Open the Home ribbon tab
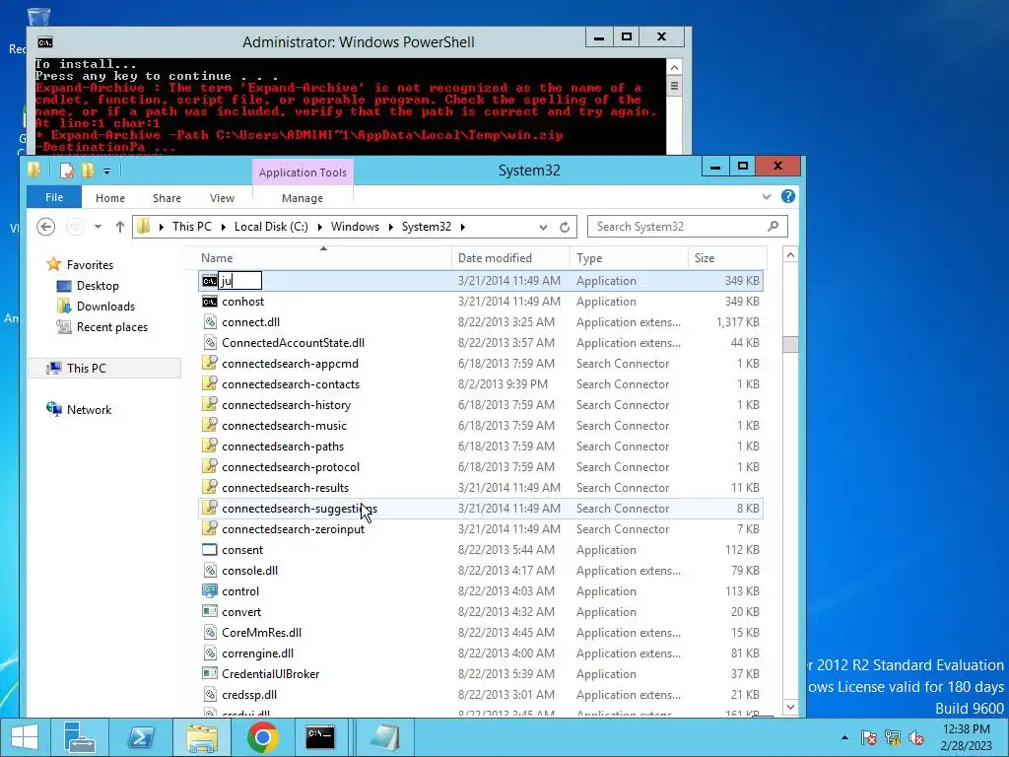Screen dimensions: 1009x757 (x=110, y=198)
